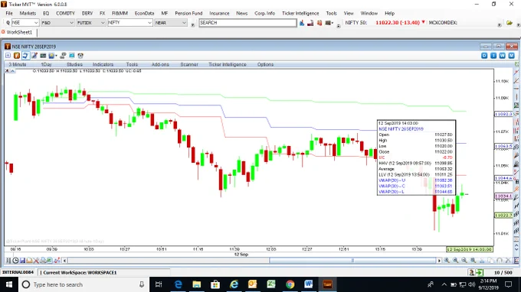Click the expand plus icon in chart toolbar
Image resolution: width=521 pixels, height=292 pixels.
pyautogui.click(x=8, y=55)
